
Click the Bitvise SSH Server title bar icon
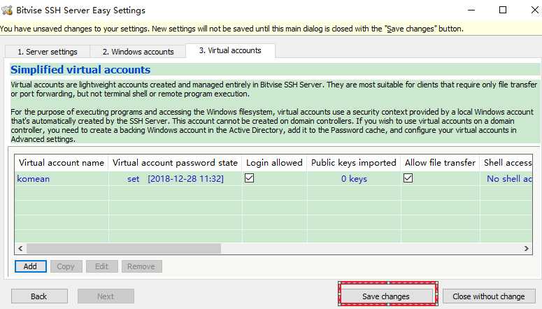7,10
